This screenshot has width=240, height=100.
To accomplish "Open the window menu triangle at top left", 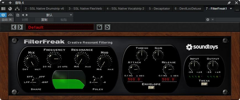I will [3, 3].
